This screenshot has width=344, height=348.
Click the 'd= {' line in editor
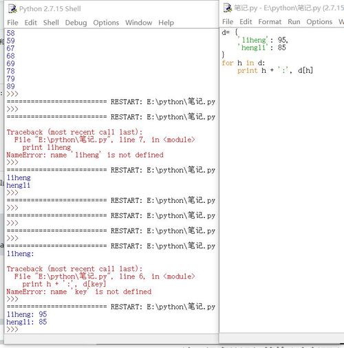pyautogui.click(x=230, y=32)
